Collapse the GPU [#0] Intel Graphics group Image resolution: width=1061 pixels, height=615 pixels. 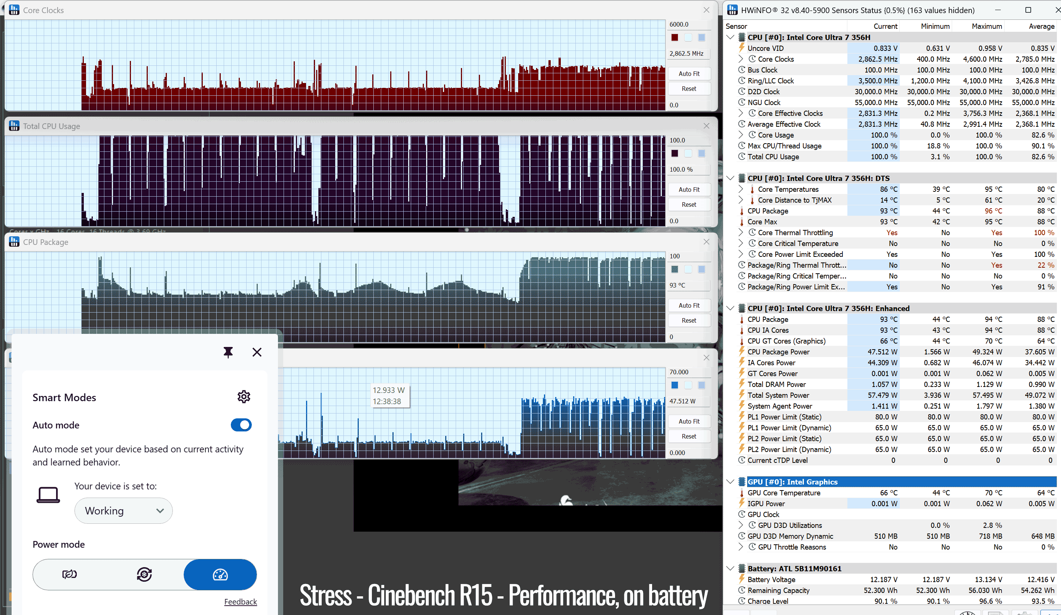click(x=731, y=482)
